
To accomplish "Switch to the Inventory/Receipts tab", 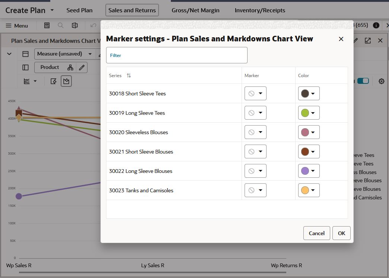I will [x=260, y=10].
